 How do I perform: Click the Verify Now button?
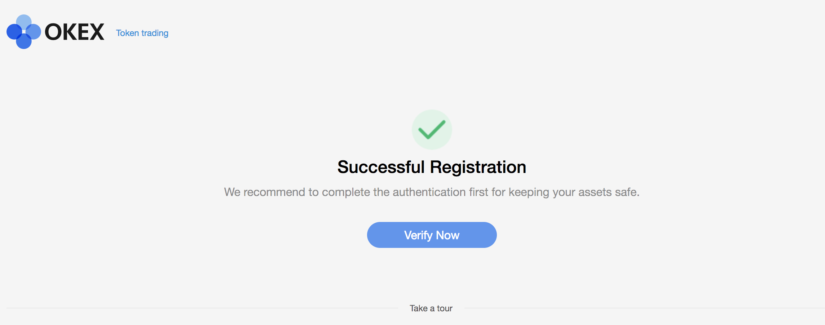[x=432, y=235]
